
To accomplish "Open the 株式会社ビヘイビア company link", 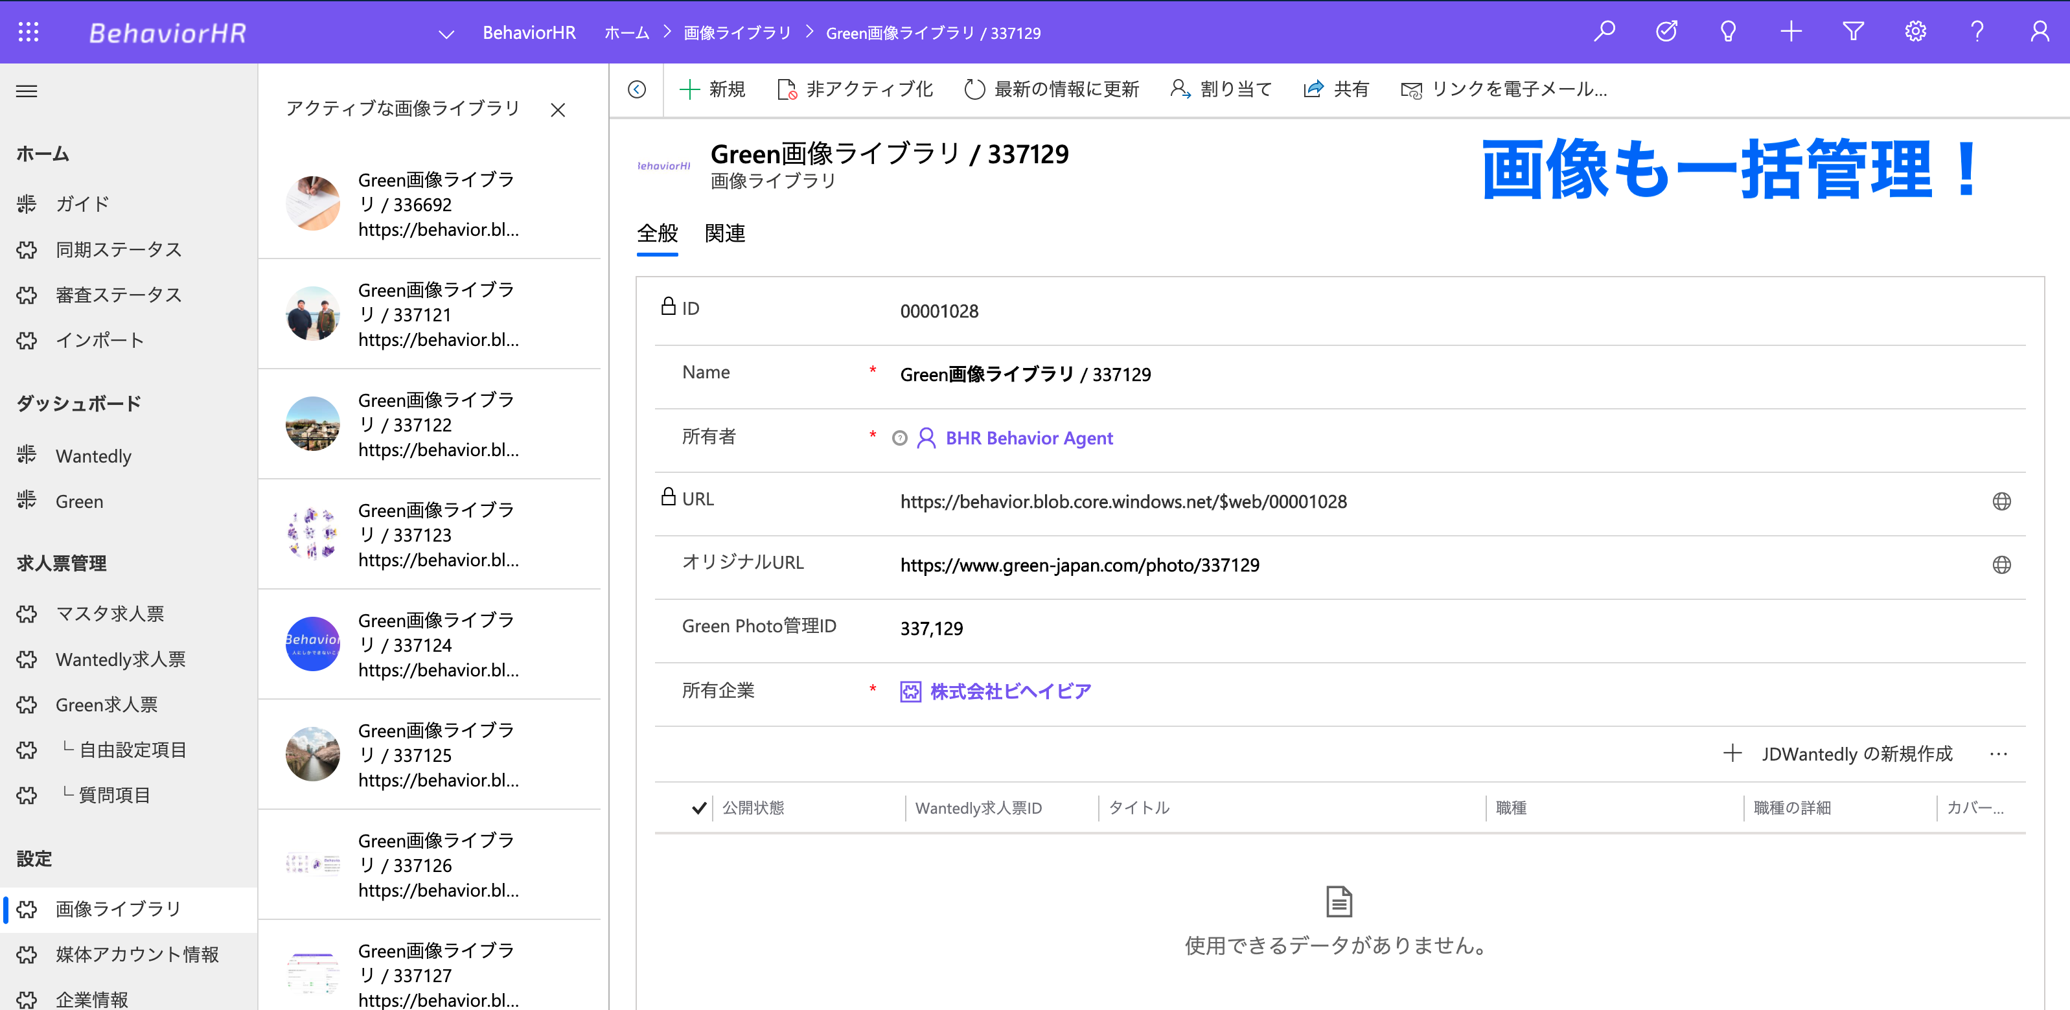I will 1010,691.
